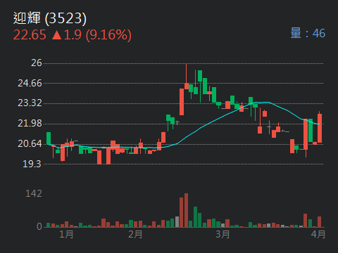Click the 1月 date axis label
This screenshot has width=338, height=253.
point(66,234)
